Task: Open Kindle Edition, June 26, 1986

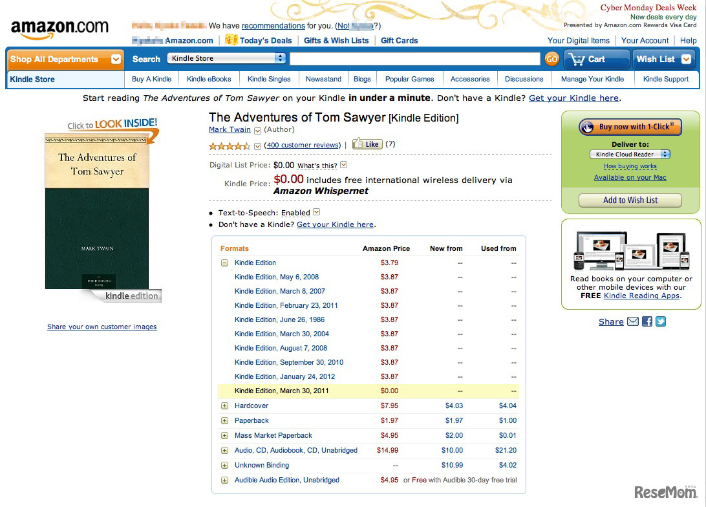Action: pos(279,319)
